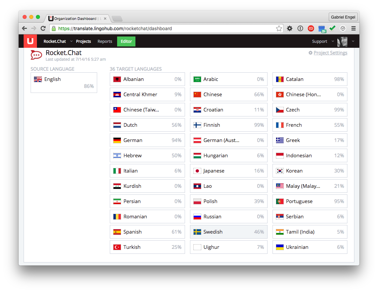Open the Projects menu item
The height and width of the screenshot is (292, 378).
84,41
